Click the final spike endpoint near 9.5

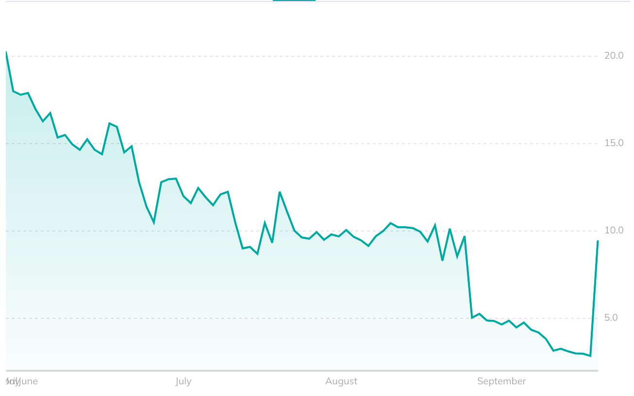[x=598, y=241]
